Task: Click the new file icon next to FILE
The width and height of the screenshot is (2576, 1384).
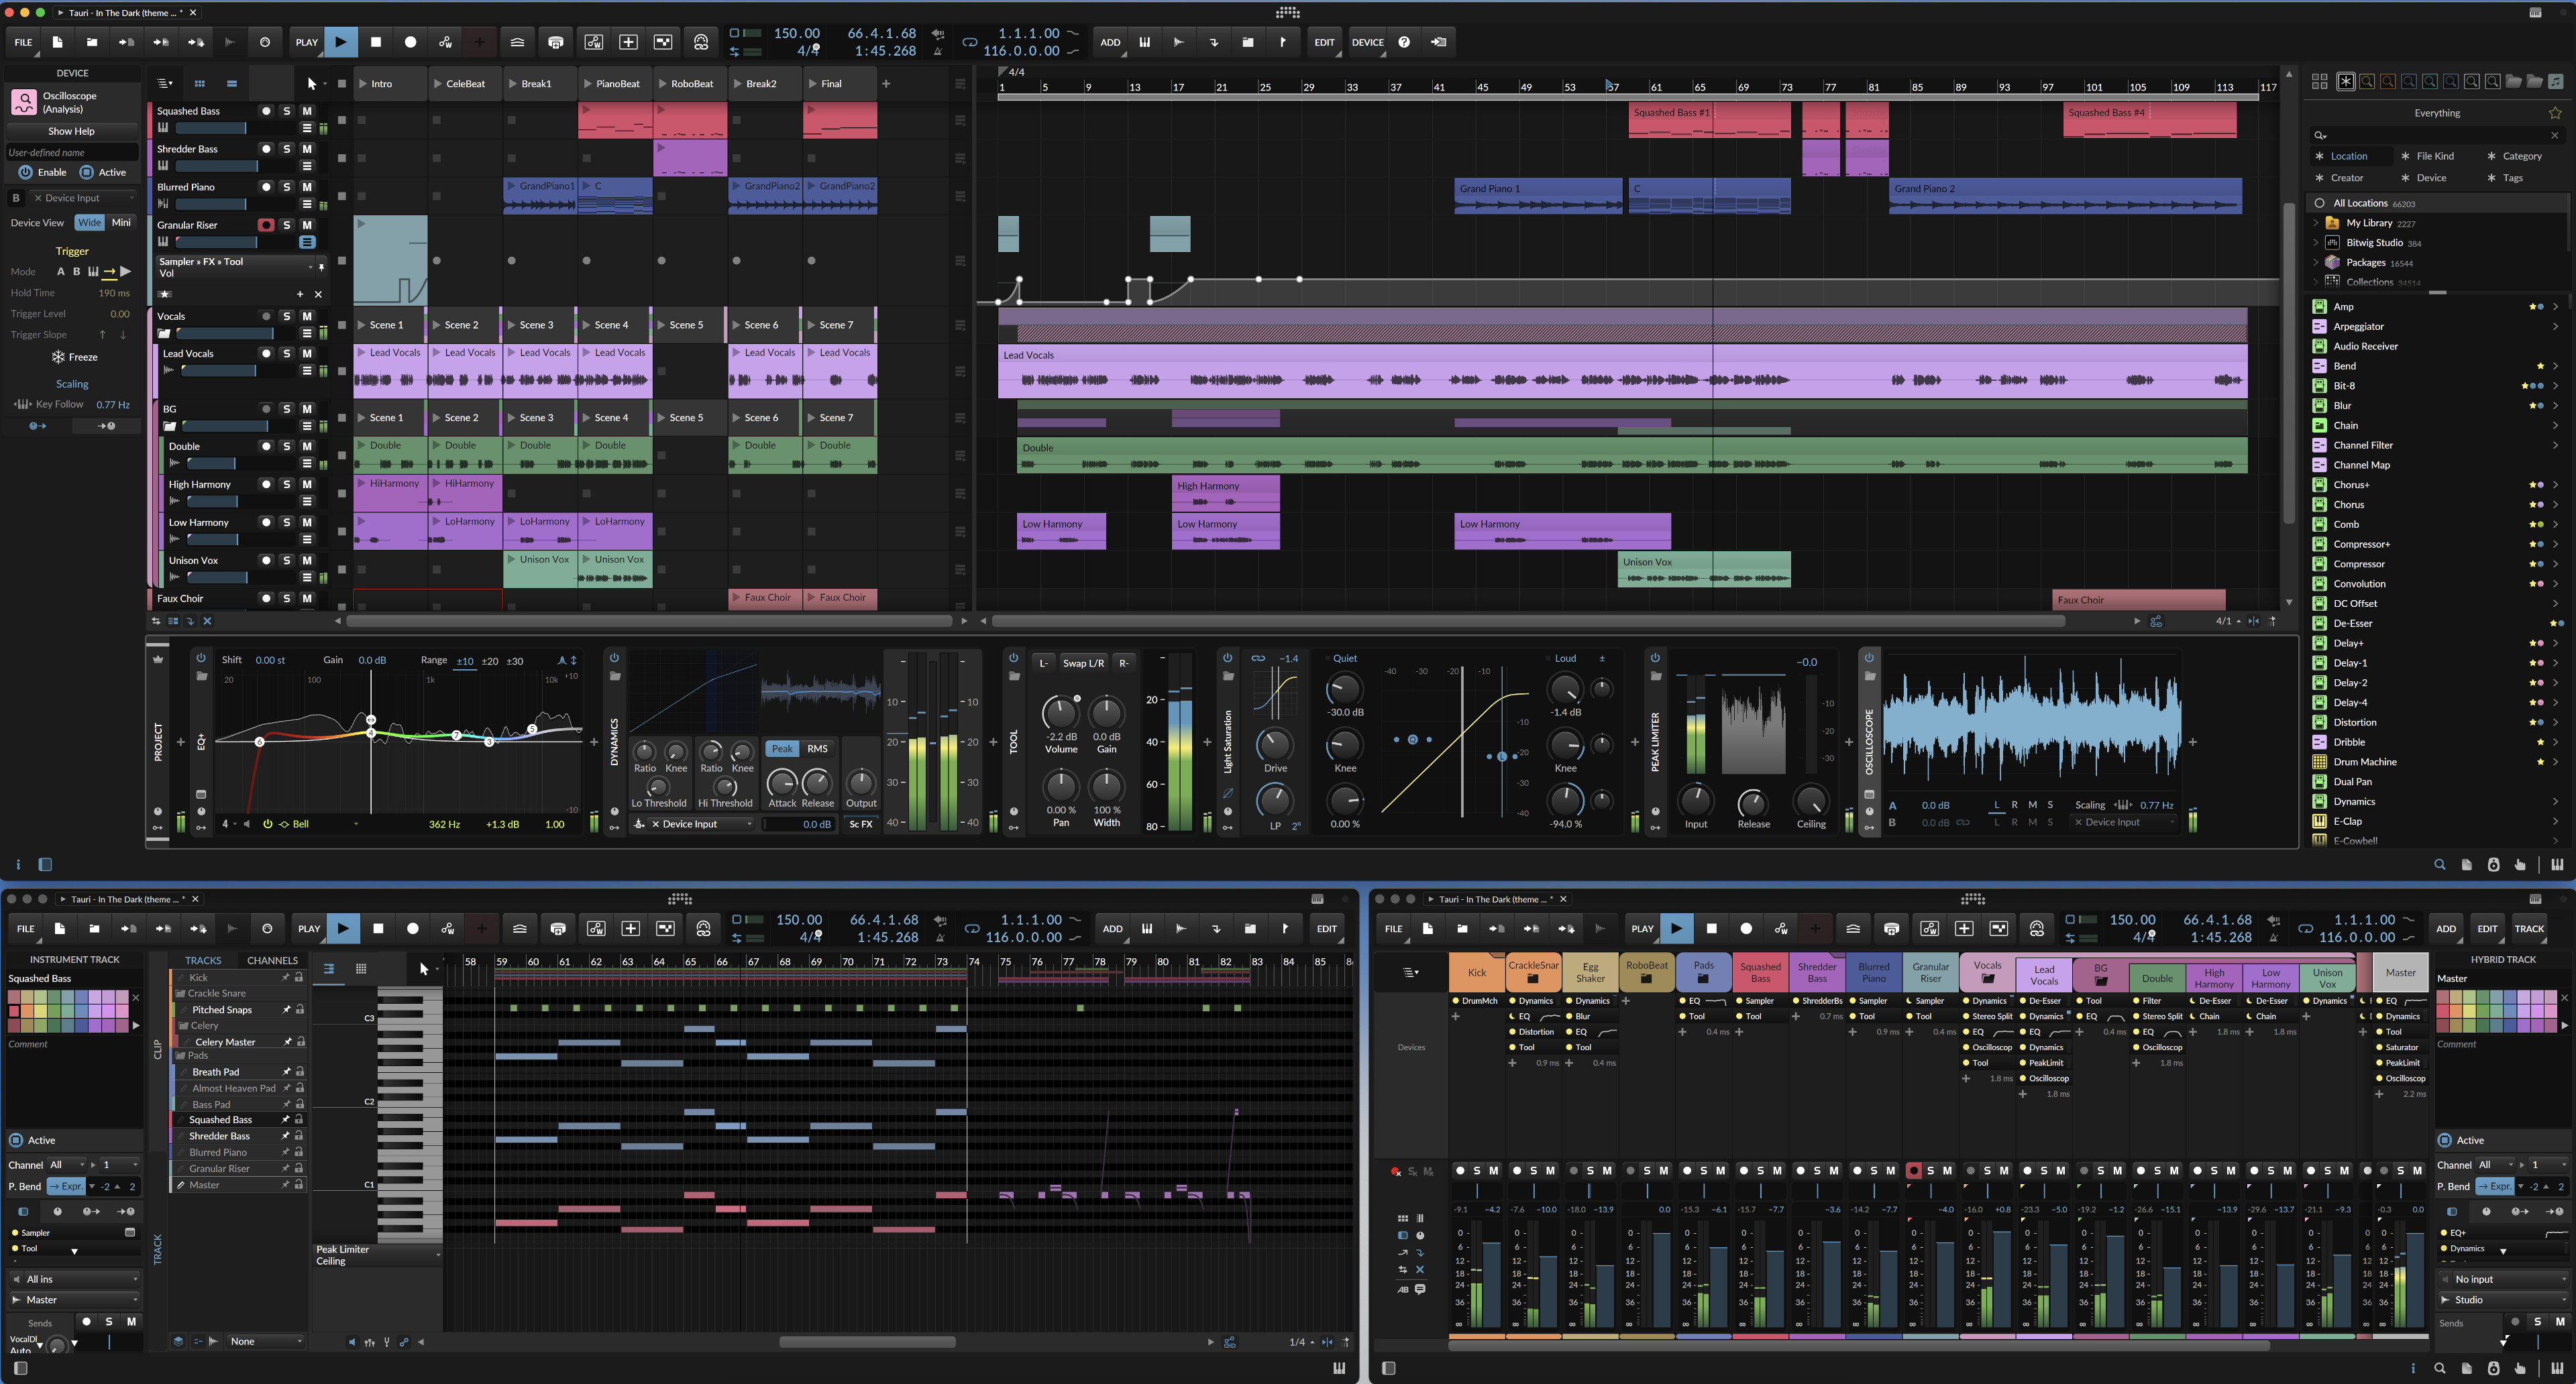Action: tap(57, 42)
